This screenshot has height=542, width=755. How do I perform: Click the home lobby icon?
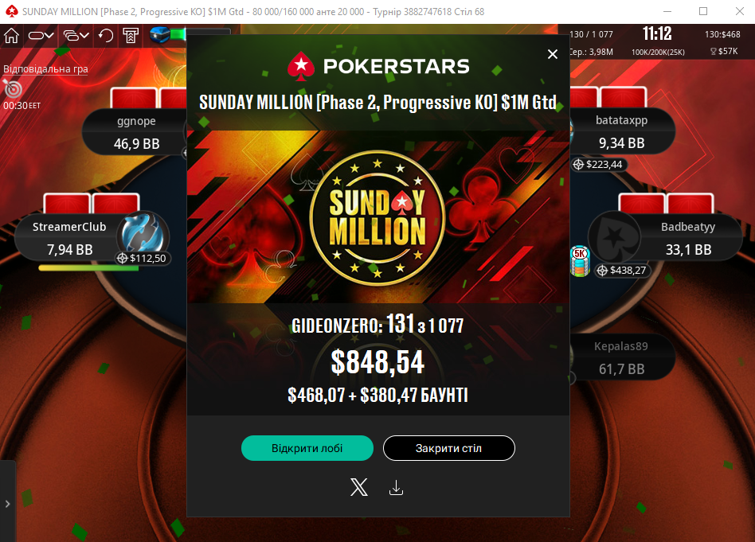tap(12, 36)
